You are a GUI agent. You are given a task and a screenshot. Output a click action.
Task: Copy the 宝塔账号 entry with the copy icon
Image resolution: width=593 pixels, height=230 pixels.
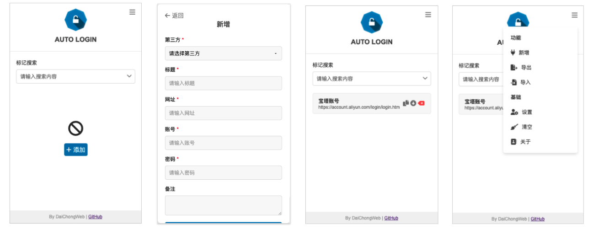click(406, 103)
